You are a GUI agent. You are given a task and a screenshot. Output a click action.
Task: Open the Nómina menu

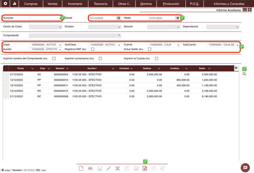(x=146, y=4)
